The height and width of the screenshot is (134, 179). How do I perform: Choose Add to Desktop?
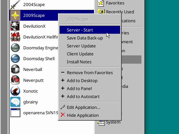[x=90, y=81]
